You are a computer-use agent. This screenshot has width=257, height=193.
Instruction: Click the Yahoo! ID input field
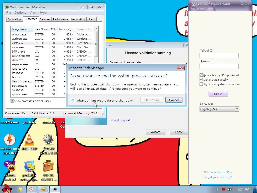pos(219,56)
